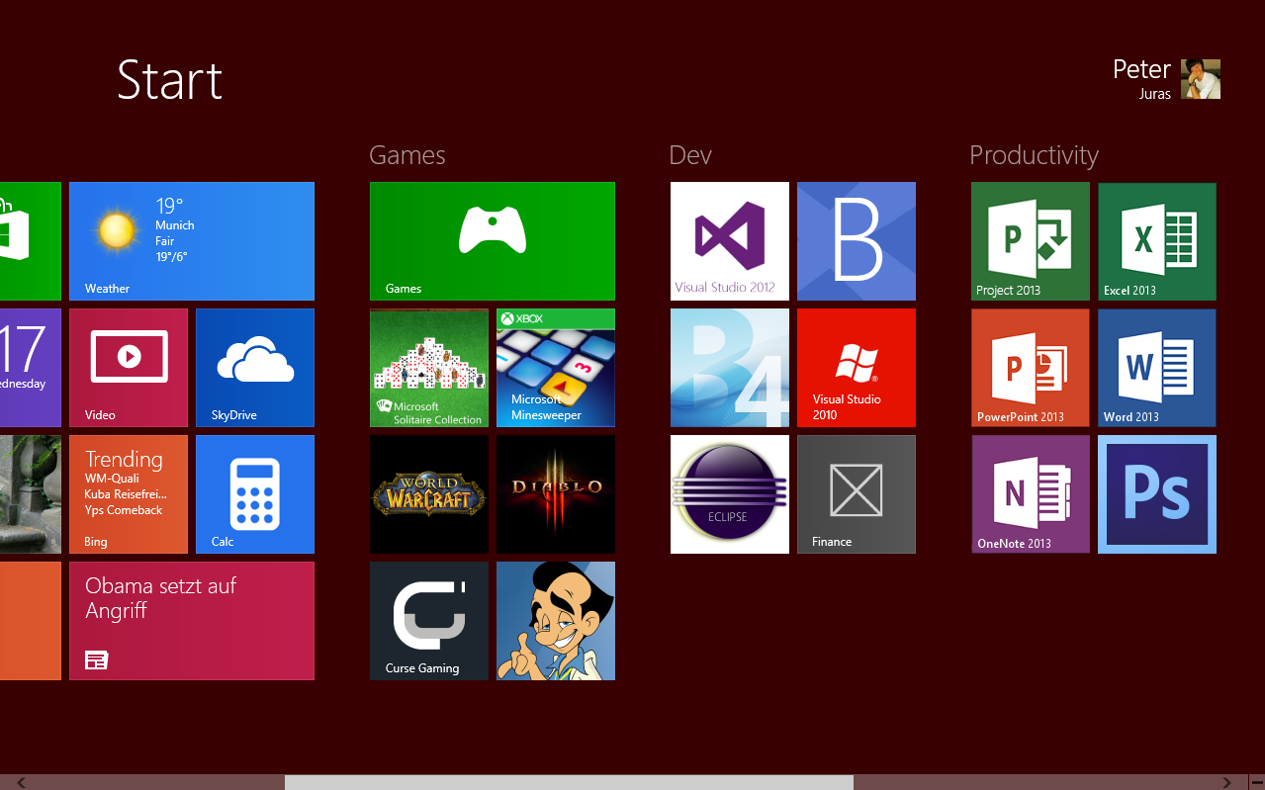Click the scrollbar left arrow
The width and height of the screenshot is (1265, 790).
(x=22, y=782)
